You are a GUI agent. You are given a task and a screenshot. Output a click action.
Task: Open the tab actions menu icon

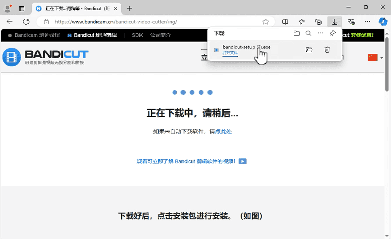click(x=22, y=9)
